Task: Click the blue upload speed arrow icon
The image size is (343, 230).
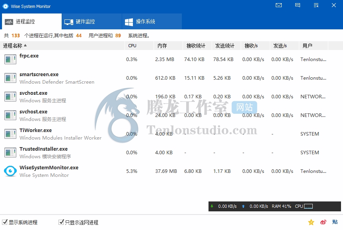Action: coord(243,206)
